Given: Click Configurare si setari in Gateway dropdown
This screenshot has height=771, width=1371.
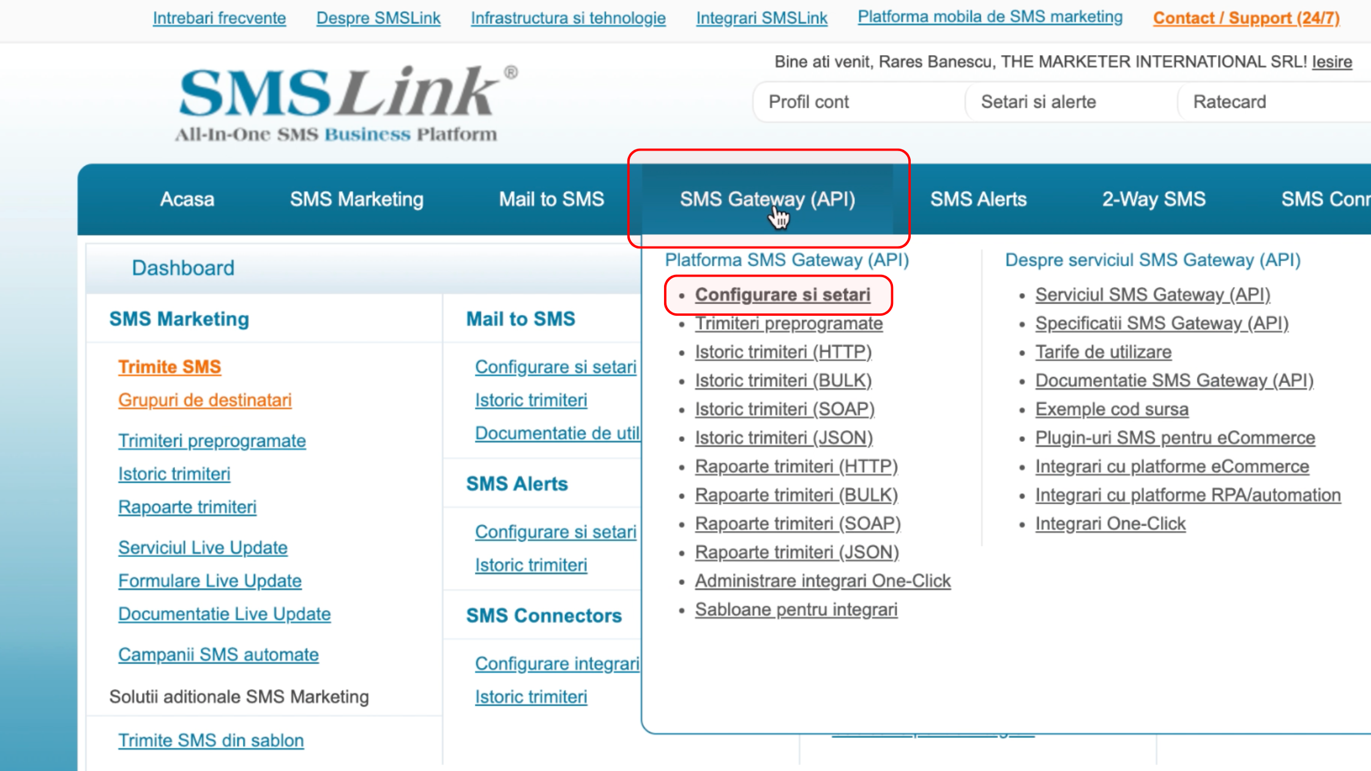Looking at the screenshot, I should point(782,295).
